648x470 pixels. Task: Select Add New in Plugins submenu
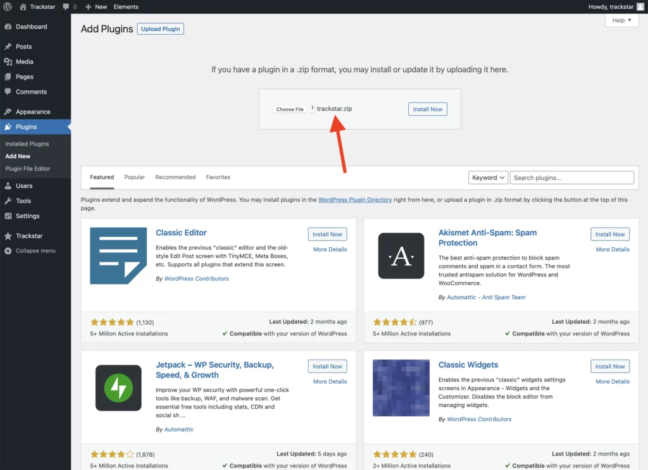18,156
